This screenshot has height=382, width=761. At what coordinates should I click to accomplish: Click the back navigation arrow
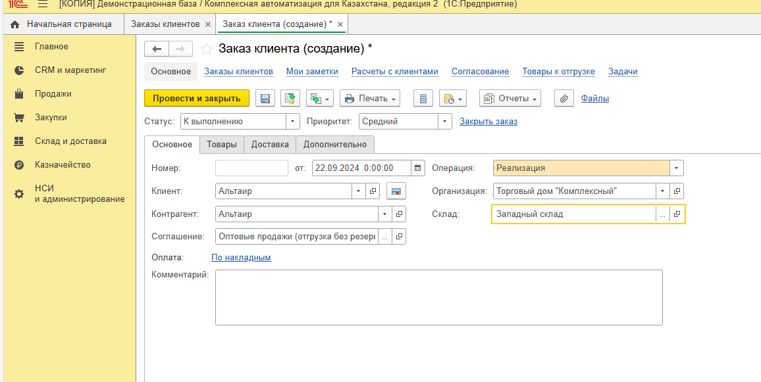157,49
